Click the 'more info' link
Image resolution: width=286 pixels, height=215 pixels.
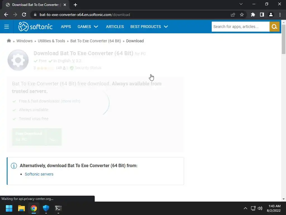(70, 101)
